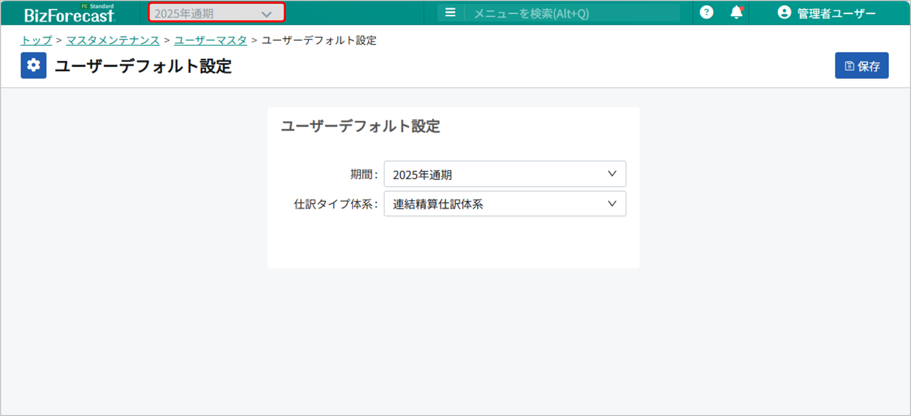This screenshot has height=416, width=911.
Task: Expand the 期間 field using its chevron arrow
Action: click(x=612, y=174)
